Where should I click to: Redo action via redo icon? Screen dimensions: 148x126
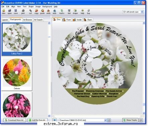pos(55,12)
